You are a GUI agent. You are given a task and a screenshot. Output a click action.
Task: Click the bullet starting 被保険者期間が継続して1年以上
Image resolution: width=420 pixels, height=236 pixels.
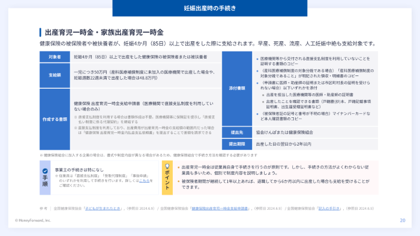pyautogui.click(x=275, y=184)
